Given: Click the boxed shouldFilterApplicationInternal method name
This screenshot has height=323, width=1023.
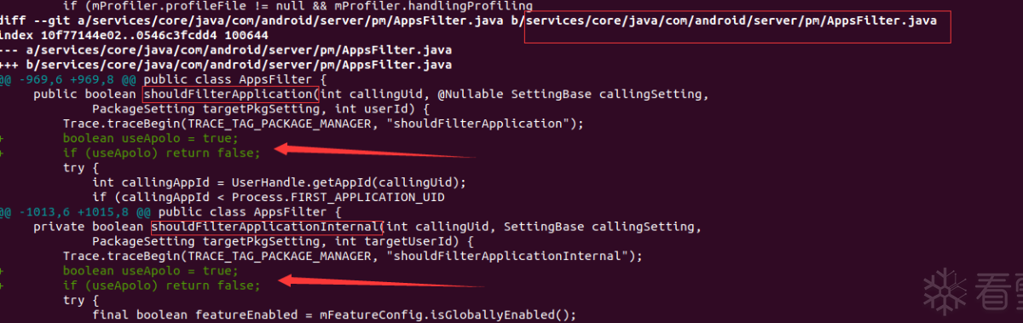Looking at the screenshot, I should click(267, 226).
